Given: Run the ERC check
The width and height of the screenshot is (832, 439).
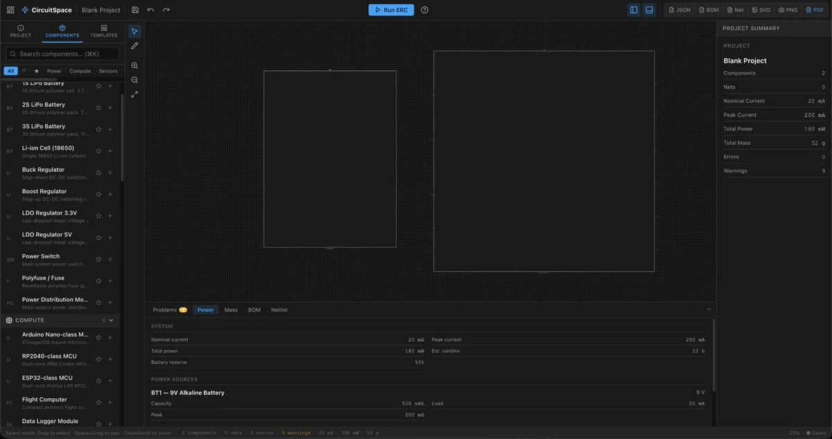Looking at the screenshot, I should point(391,10).
